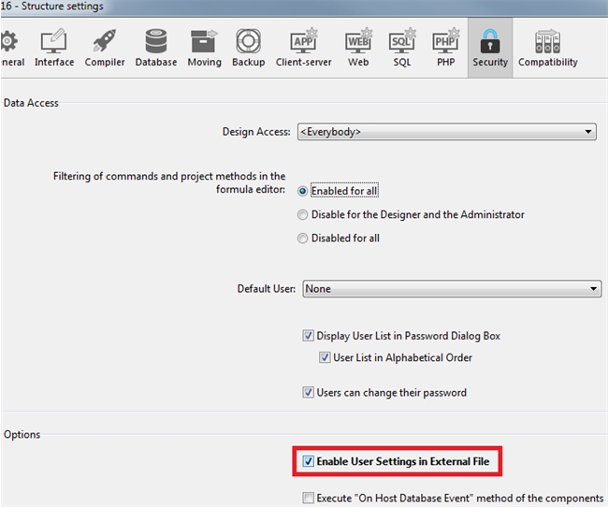This screenshot has width=608, height=507.
Task: Select the 'Disabled for all' radio option
Action: point(303,238)
